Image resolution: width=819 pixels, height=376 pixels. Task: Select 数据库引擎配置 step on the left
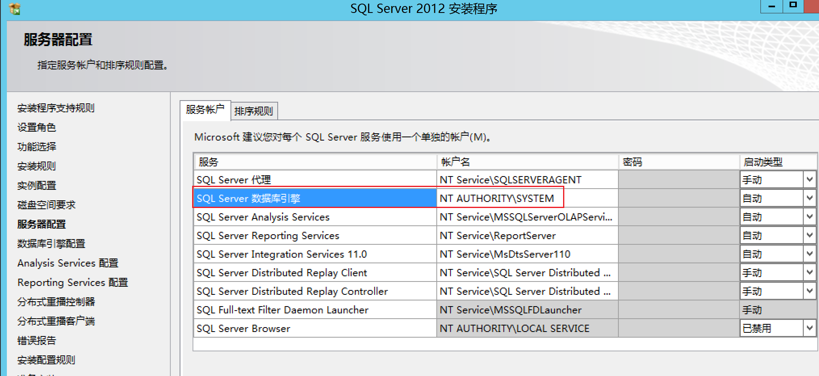tap(51, 244)
